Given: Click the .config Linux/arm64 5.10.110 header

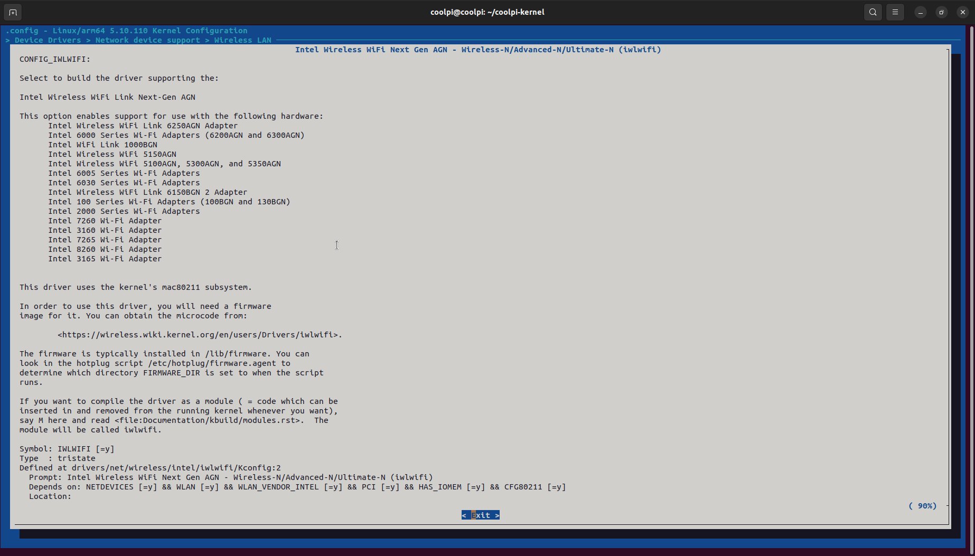Looking at the screenshot, I should (x=127, y=31).
